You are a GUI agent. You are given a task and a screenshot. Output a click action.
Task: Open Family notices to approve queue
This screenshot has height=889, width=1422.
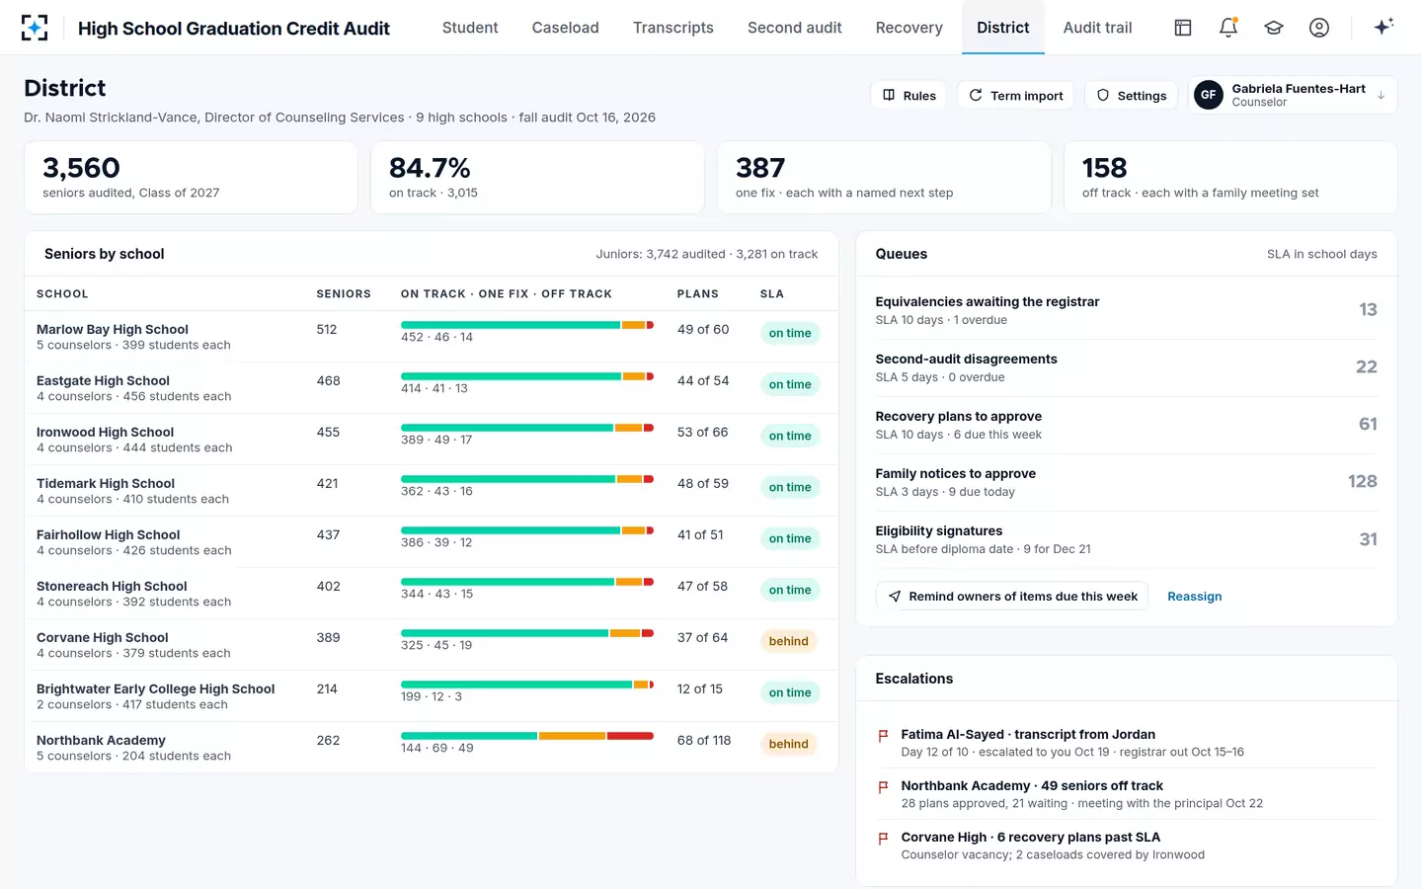click(1127, 482)
